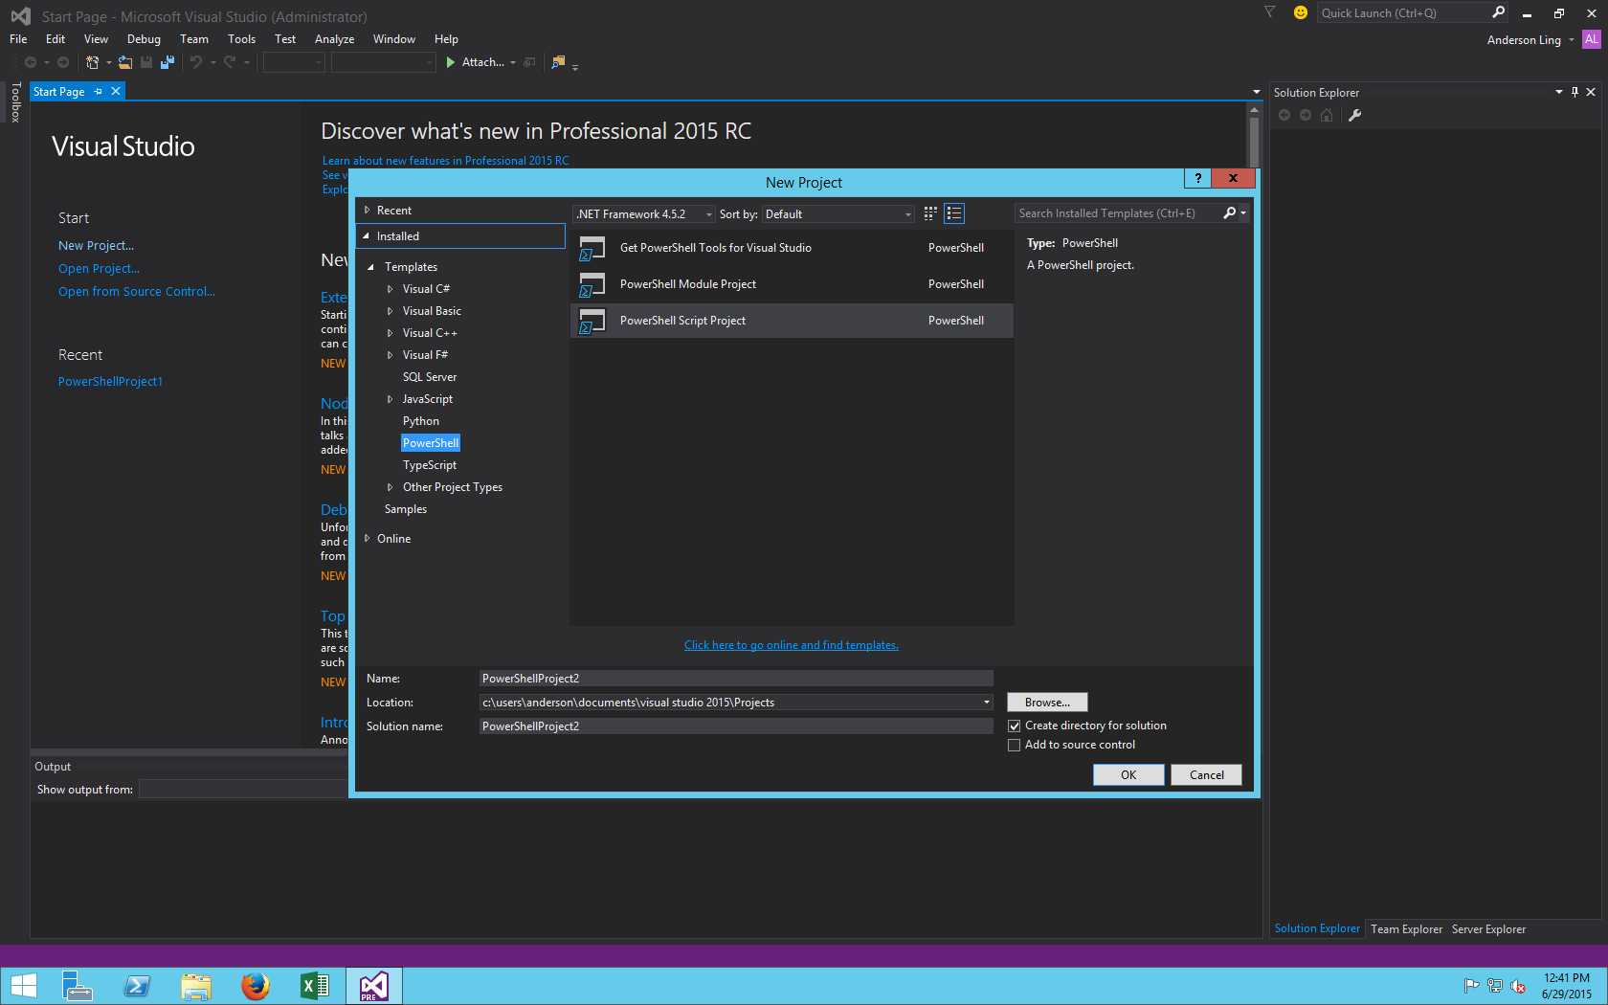This screenshot has height=1005, width=1608.
Task: Pin the Solution Explorer with auto-hide pin
Action: point(1574,92)
